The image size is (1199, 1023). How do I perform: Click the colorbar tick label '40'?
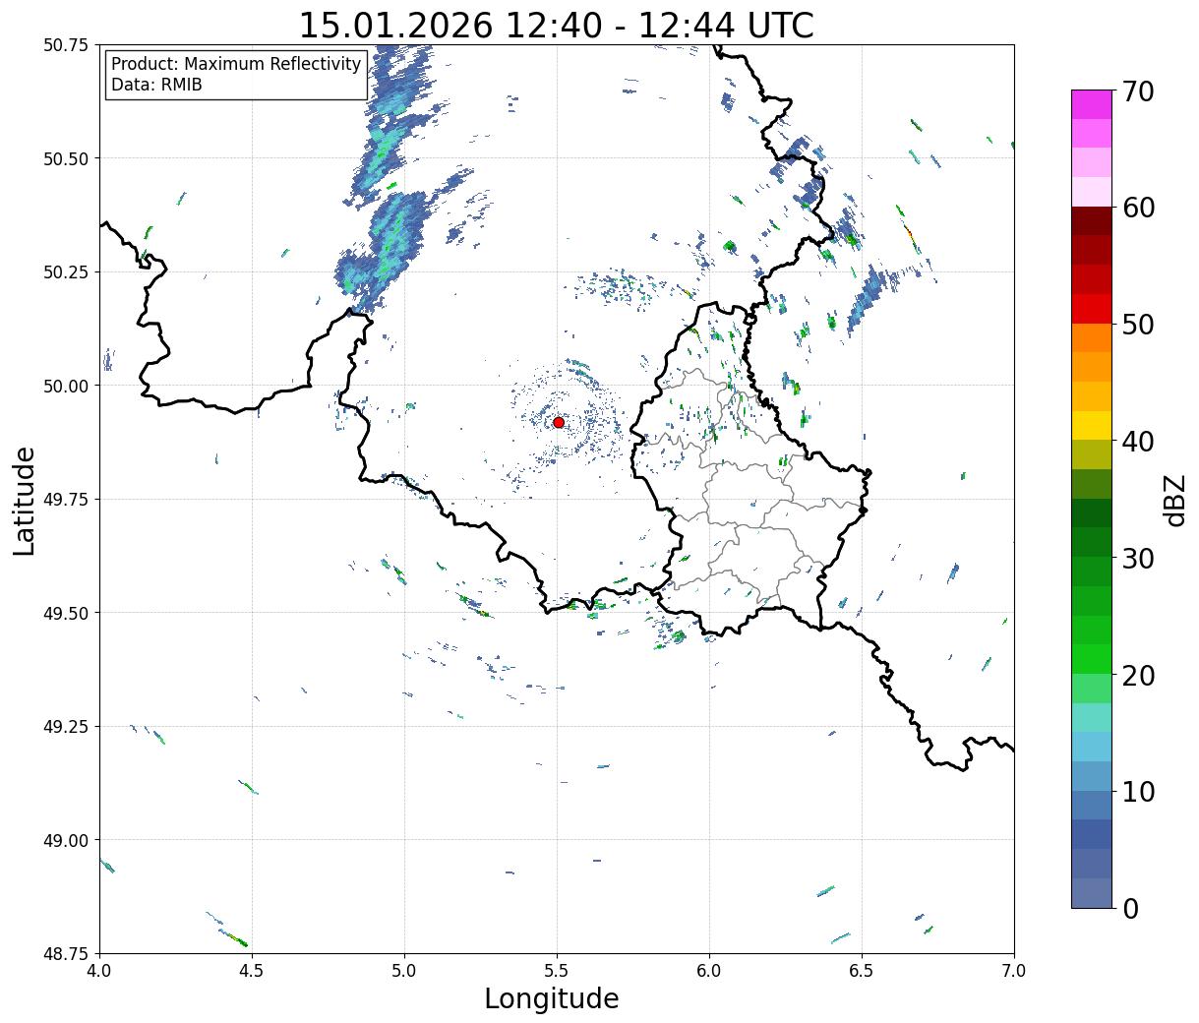1137,441
